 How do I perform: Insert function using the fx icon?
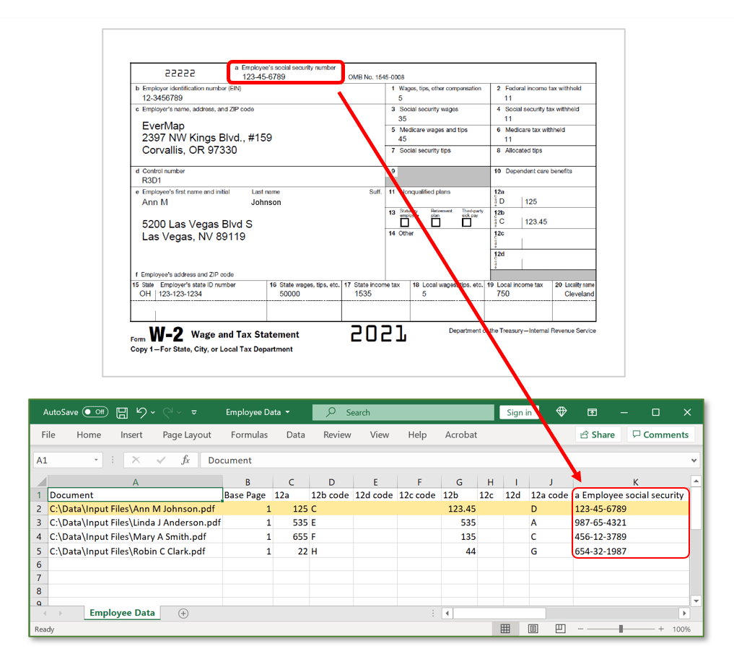point(185,460)
